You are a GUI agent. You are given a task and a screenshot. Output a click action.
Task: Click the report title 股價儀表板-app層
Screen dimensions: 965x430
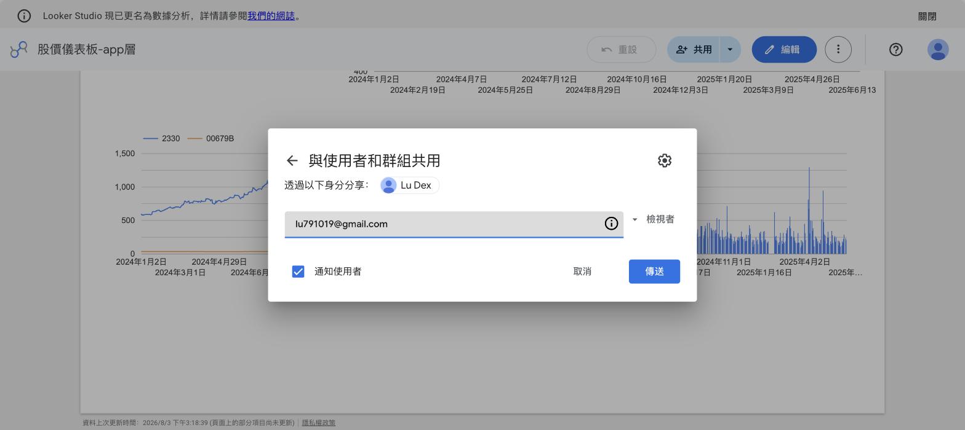pyautogui.click(x=87, y=50)
